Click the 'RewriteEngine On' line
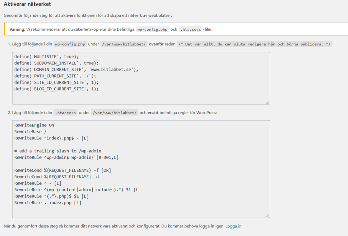Image resolution: width=348 pixels, height=236 pixels. [x=34, y=125]
